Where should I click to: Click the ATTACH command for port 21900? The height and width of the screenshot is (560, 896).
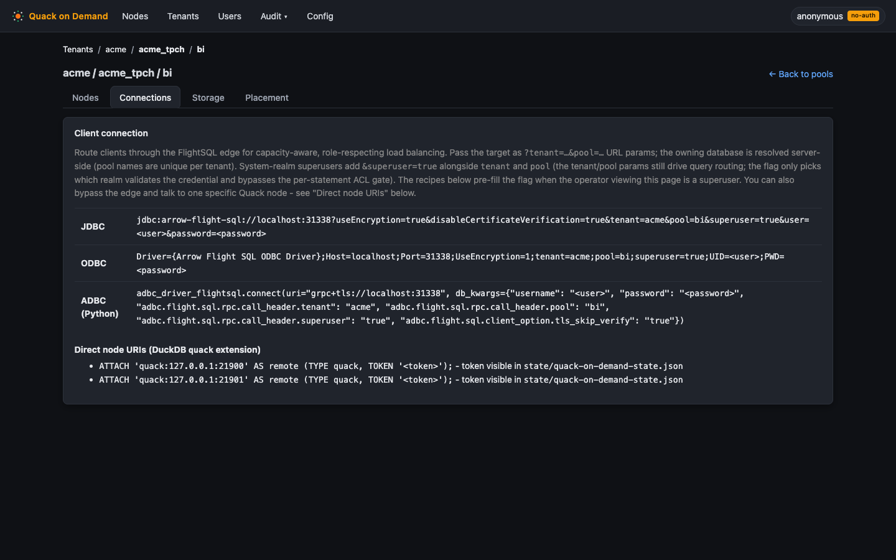click(x=276, y=366)
